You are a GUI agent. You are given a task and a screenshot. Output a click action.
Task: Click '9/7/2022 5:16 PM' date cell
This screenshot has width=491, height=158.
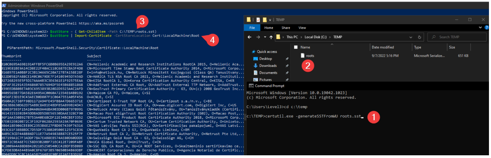click(x=385, y=56)
